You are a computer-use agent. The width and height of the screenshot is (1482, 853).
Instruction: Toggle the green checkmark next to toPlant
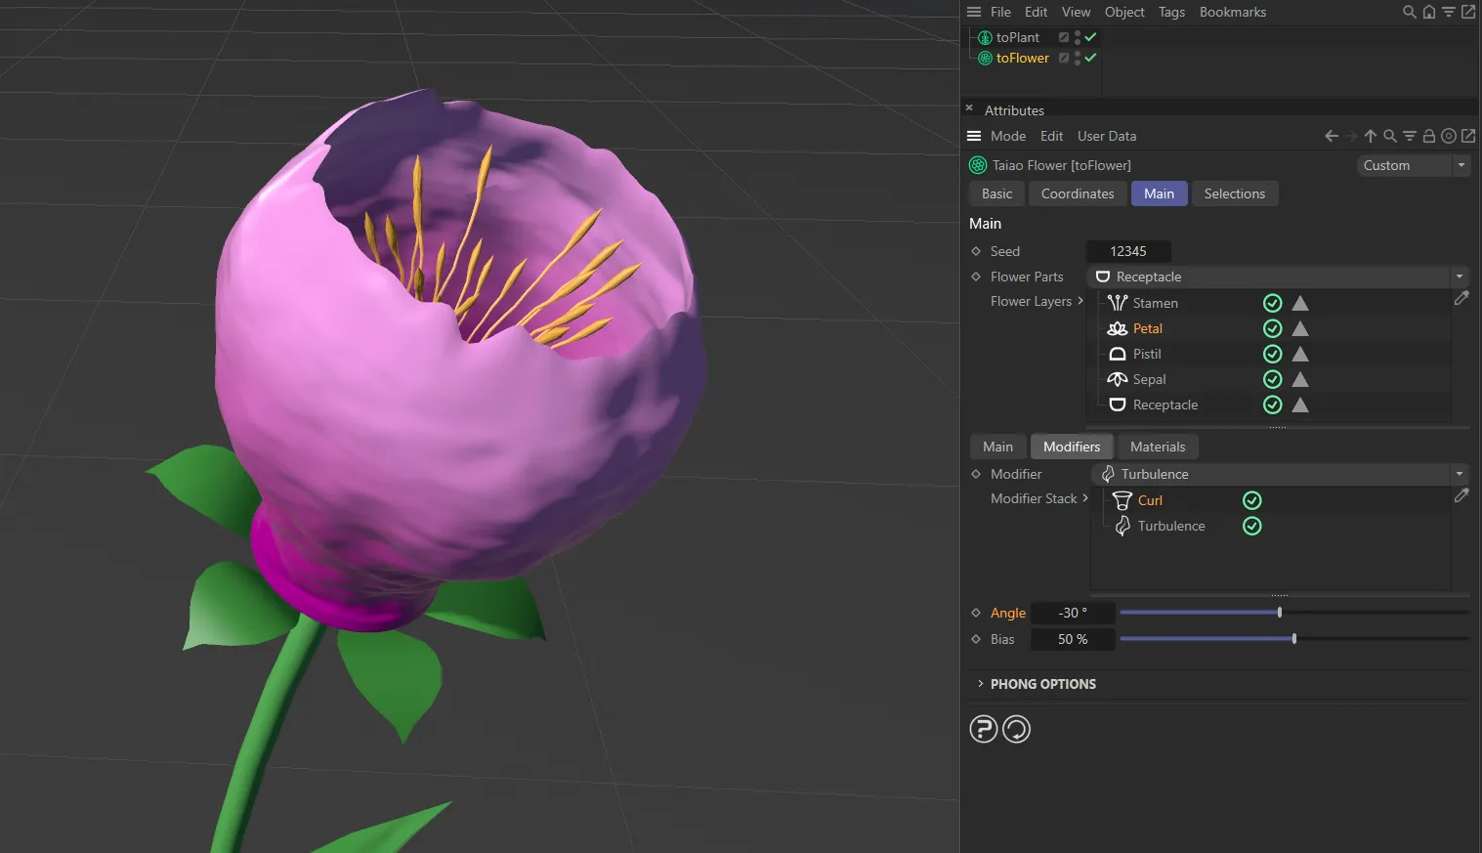pos(1089,37)
